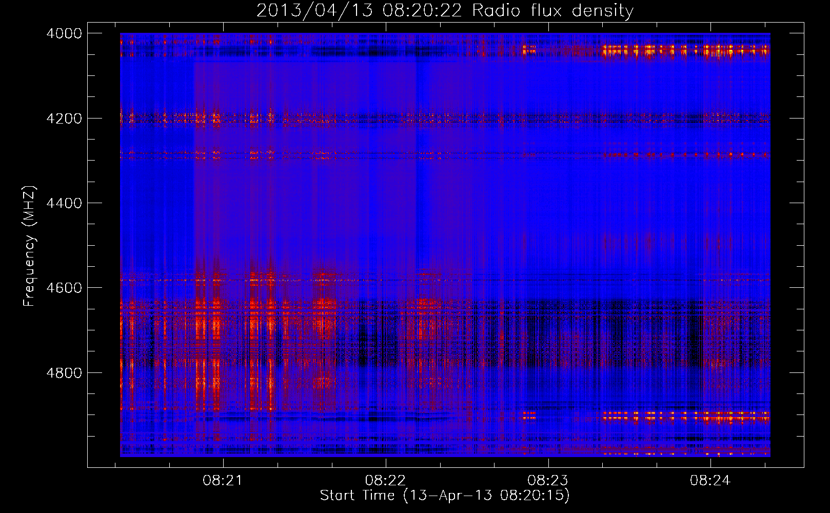Viewport: 830px width, 513px height.
Task: Click the "Frequency (MHZ)" axis label
Action: click(30, 246)
